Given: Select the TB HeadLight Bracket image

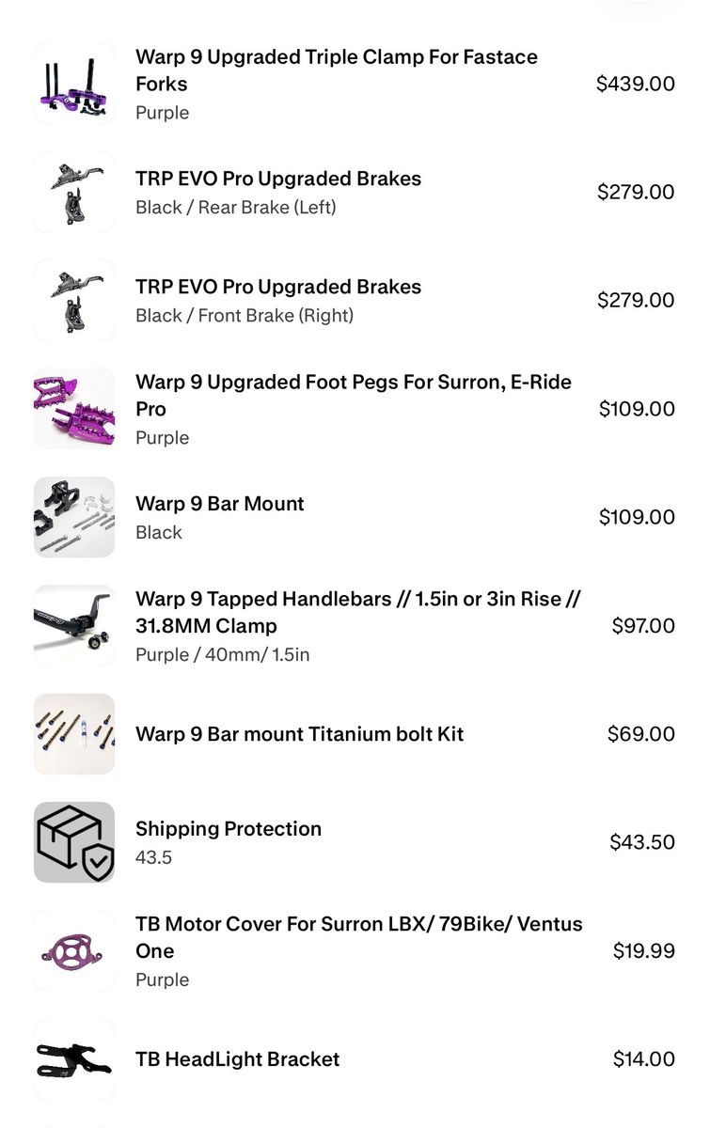Looking at the screenshot, I should point(74,1059).
